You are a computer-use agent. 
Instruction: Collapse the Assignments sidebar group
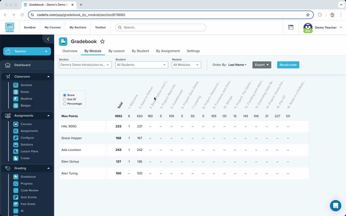point(27,116)
